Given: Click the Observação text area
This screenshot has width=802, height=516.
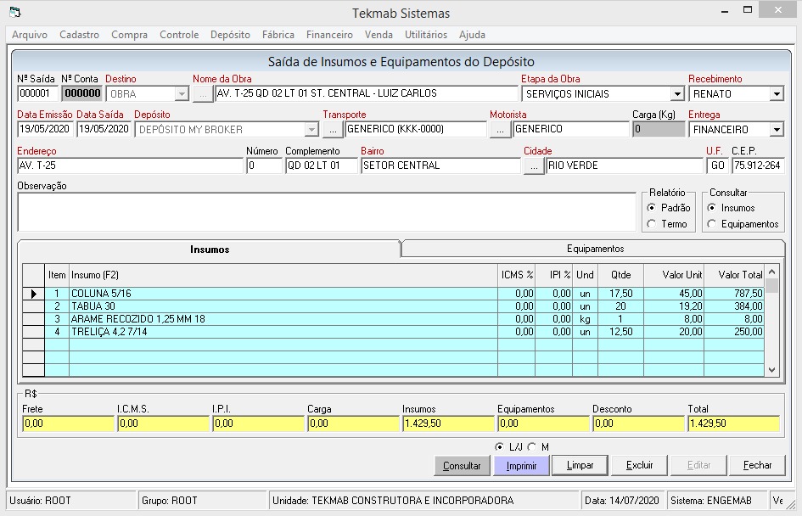Looking at the screenshot, I should click(326, 211).
